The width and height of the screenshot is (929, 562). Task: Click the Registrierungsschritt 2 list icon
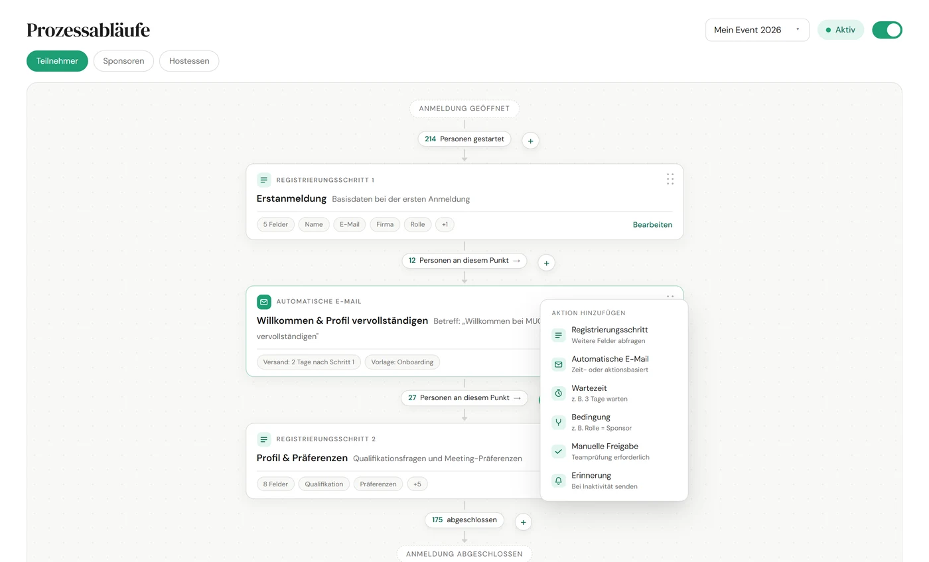coord(264,439)
